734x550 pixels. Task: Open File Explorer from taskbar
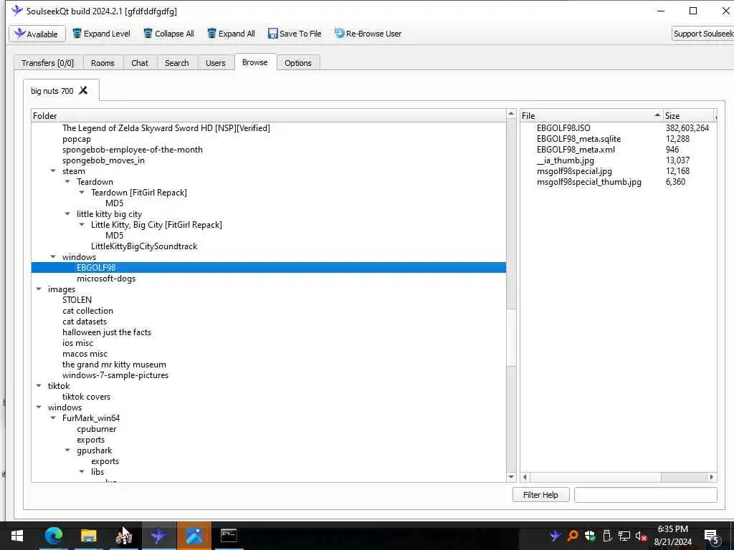[x=88, y=536]
